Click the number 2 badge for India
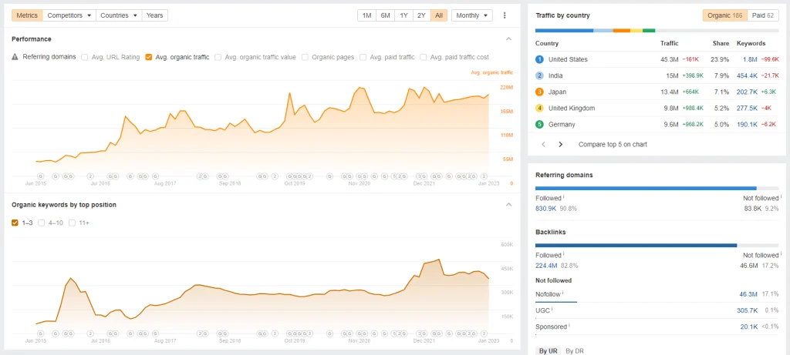This screenshot has height=355, width=790. (x=539, y=75)
